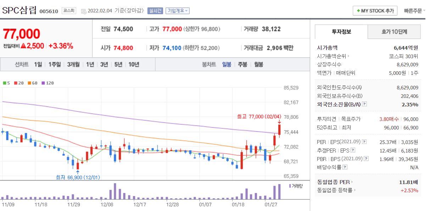Click the question mark next to 추정PER EPS

(353, 150)
